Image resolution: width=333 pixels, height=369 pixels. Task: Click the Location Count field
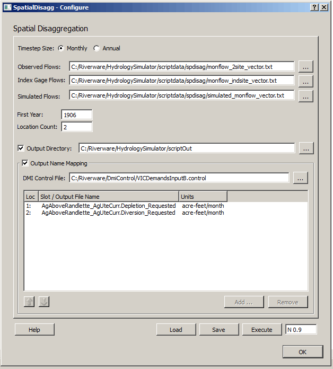(x=77, y=127)
